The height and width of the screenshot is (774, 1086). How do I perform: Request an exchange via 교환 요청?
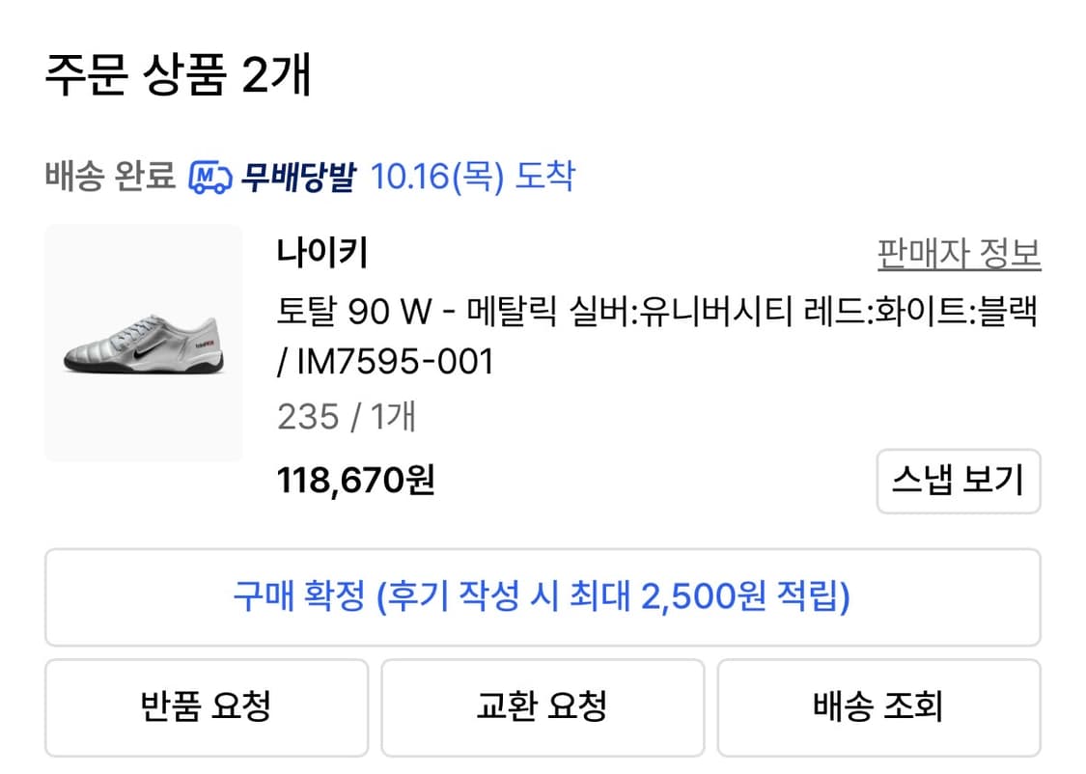pos(543,707)
